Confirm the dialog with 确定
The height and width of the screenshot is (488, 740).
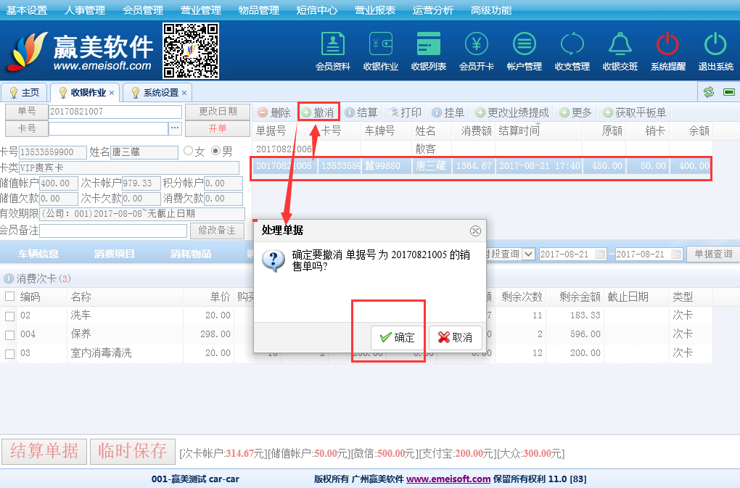click(x=397, y=338)
